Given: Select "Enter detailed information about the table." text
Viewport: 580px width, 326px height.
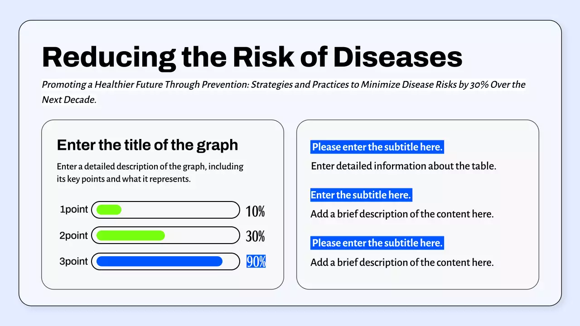Looking at the screenshot, I should [403, 166].
